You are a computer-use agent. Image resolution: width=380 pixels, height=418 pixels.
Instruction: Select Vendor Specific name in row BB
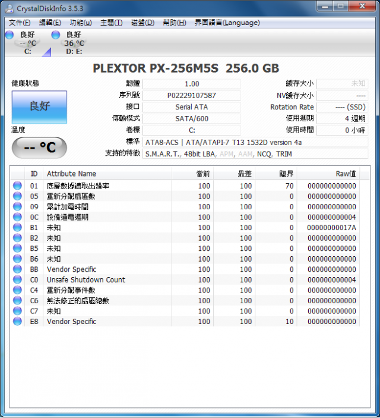[x=71, y=269]
